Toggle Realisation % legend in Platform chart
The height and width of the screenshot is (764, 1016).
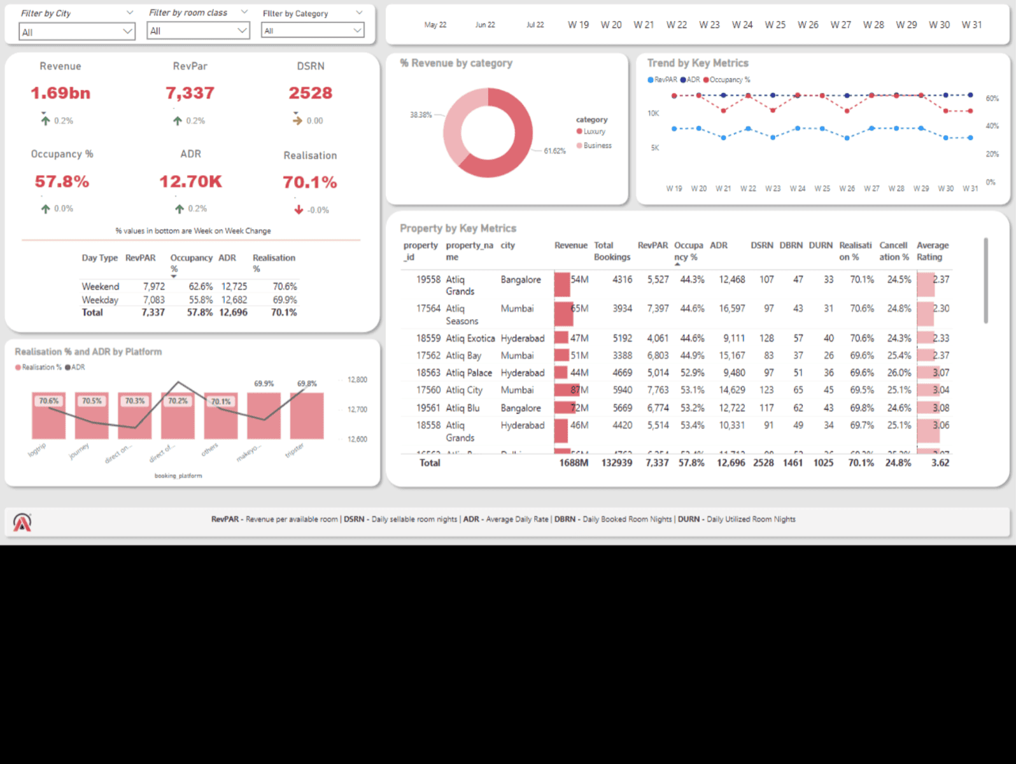coord(38,367)
